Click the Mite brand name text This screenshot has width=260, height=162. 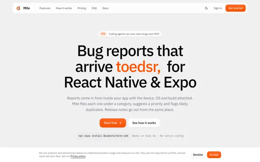tap(26, 8)
